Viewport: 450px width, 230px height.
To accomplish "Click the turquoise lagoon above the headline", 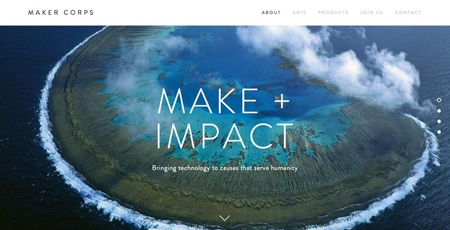I will click(218, 57).
